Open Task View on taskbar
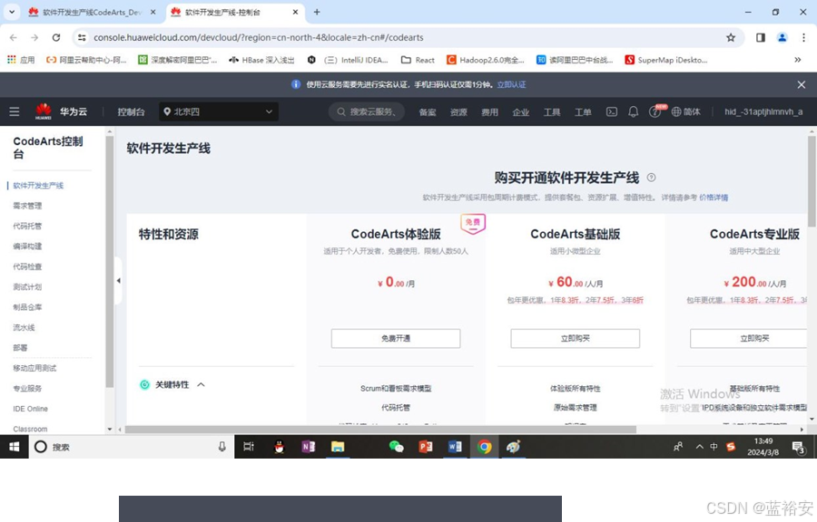 [x=249, y=447]
